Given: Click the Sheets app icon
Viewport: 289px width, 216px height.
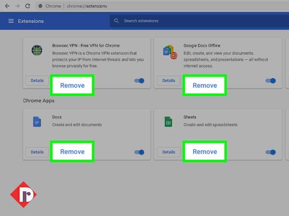Looking at the screenshot, I should point(168,121).
